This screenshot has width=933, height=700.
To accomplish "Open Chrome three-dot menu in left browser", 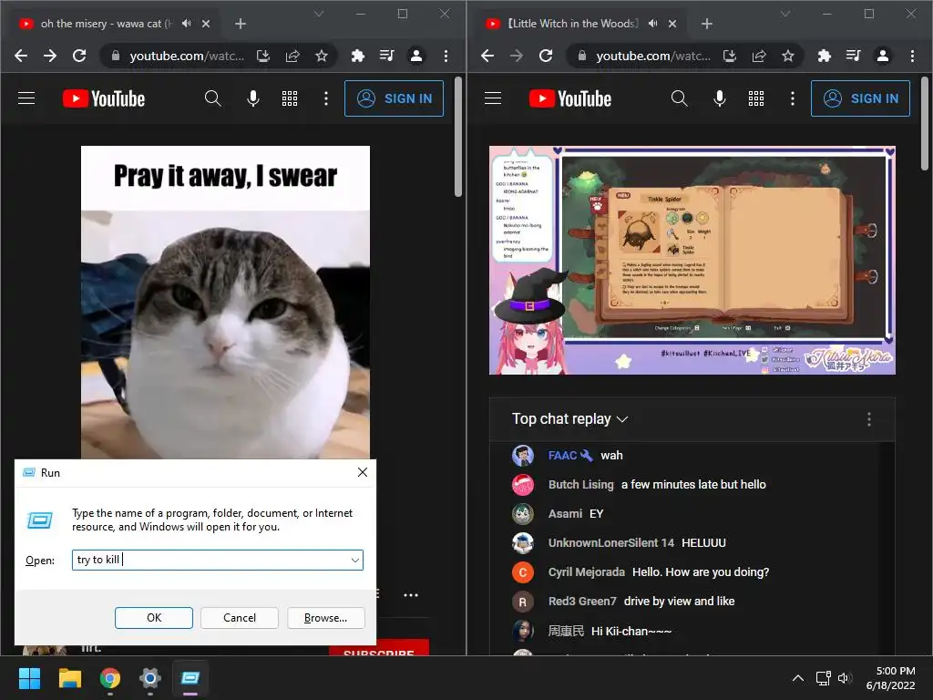I will 446,56.
